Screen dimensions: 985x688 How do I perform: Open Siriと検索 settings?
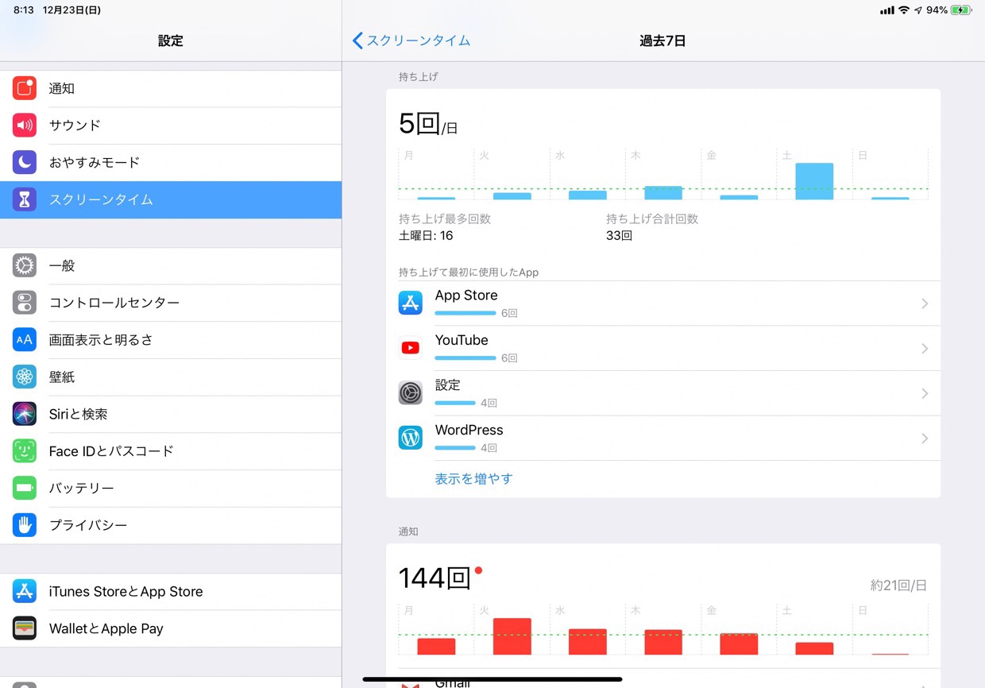pos(171,414)
